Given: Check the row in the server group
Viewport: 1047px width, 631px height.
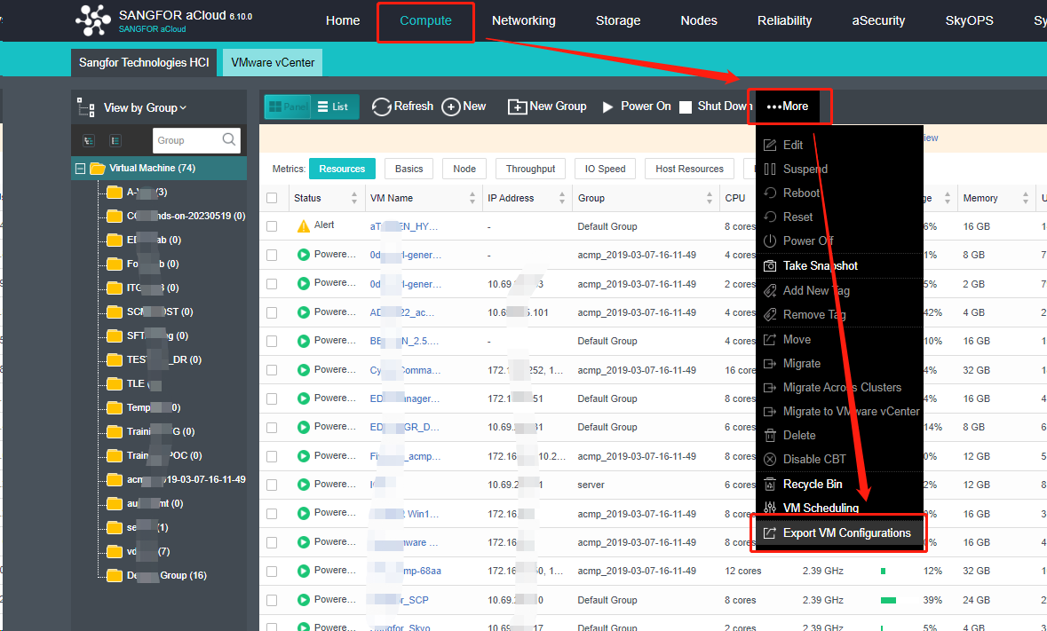Looking at the screenshot, I should coord(272,485).
